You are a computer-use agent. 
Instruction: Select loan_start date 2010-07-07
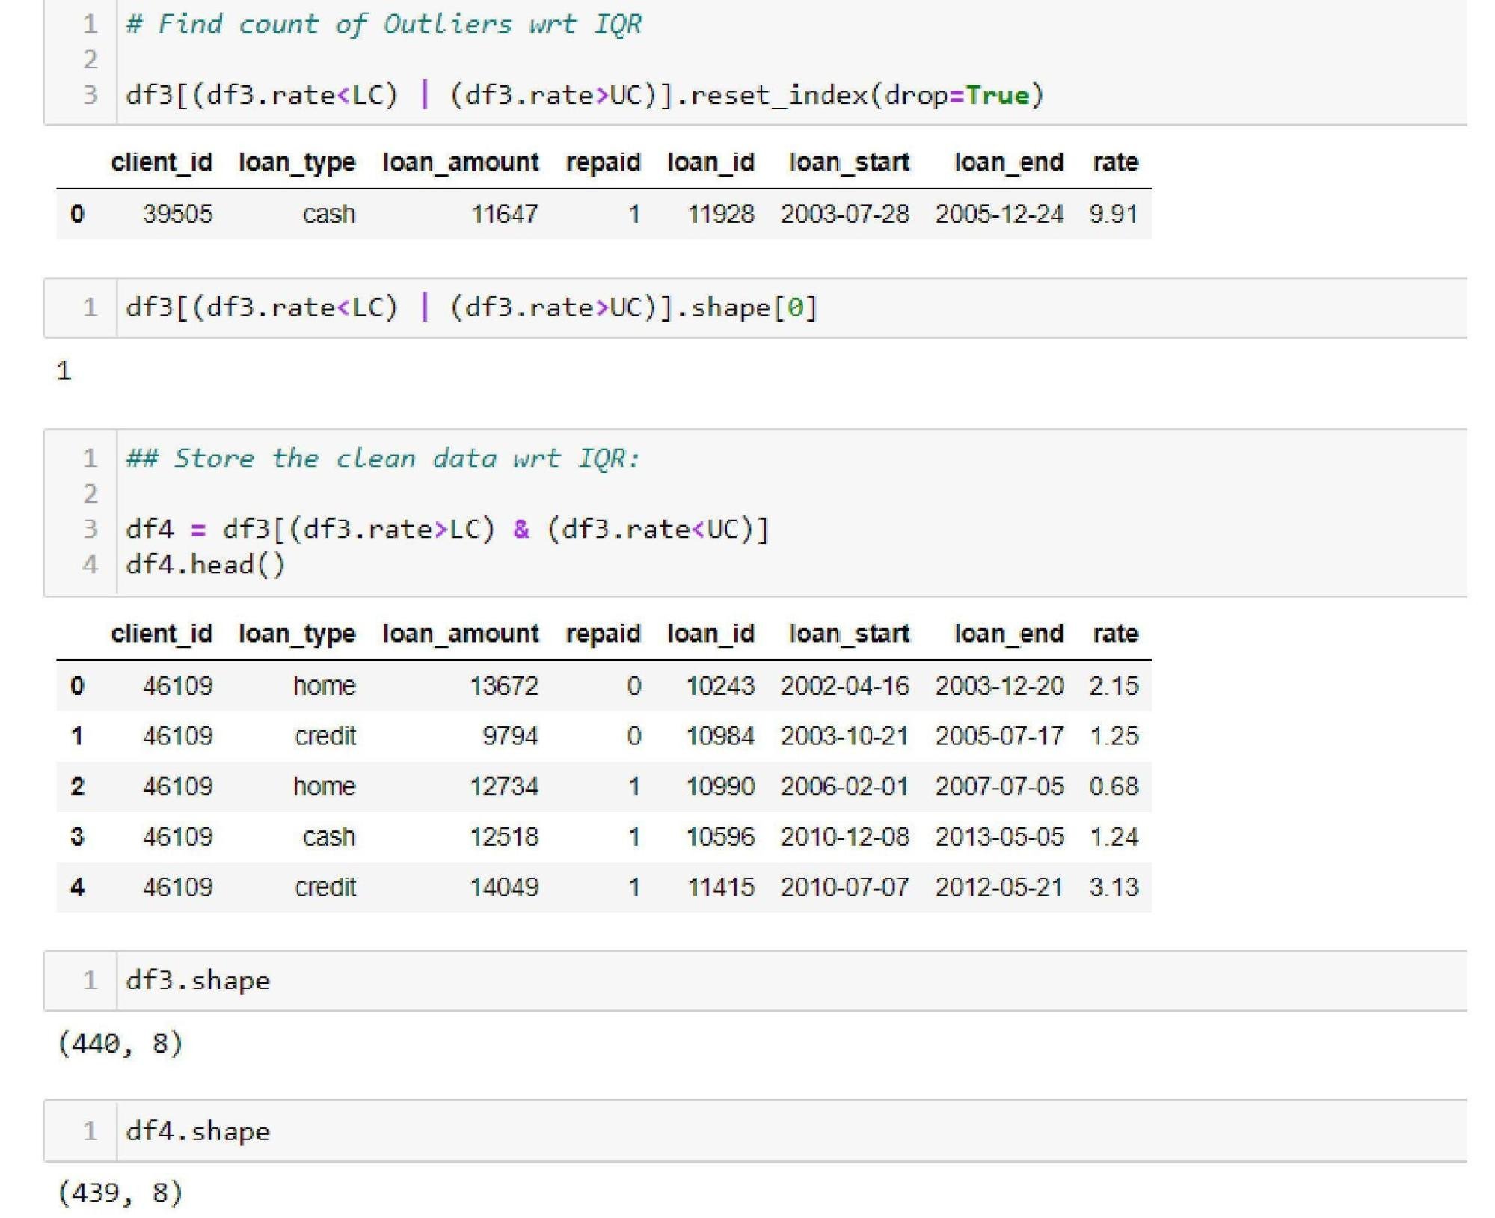pos(845,887)
